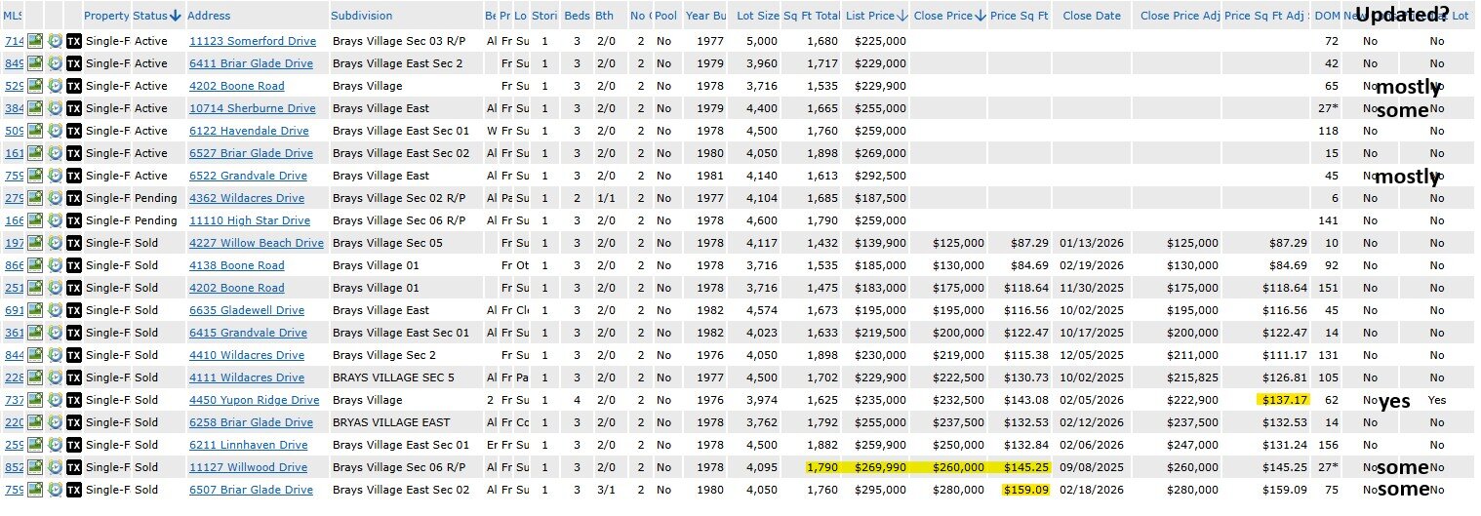Sort by Subdivision column header
Image resolution: width=1481 pixels, height=516 pixels.
pyautogui.click(x=361, y=16)
